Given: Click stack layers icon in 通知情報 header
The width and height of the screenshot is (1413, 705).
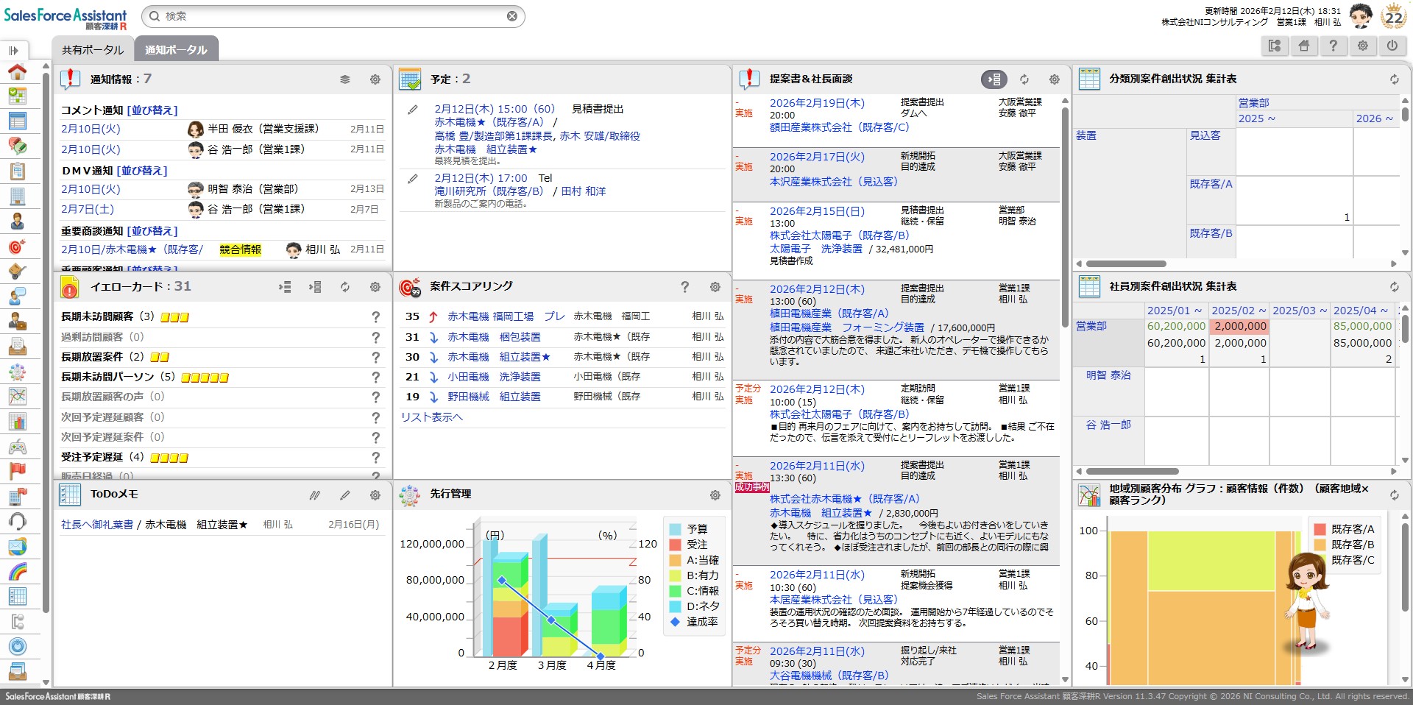Looking at the screenshot, I should point(344,79).
